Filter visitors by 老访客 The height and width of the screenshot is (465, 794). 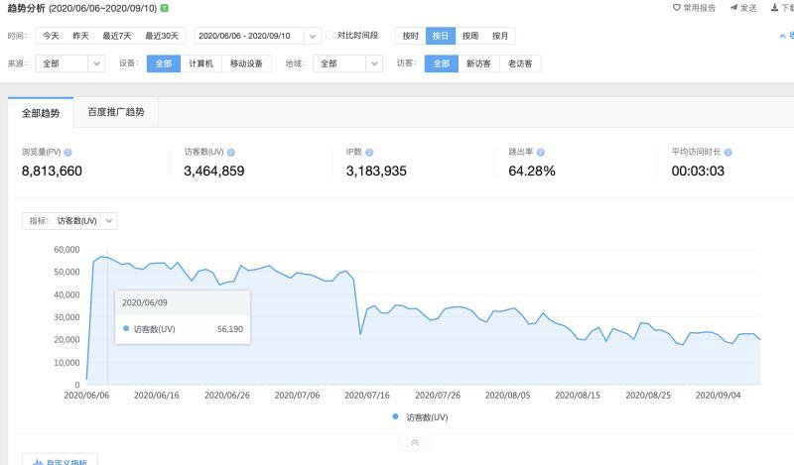(x=520, y=63)
